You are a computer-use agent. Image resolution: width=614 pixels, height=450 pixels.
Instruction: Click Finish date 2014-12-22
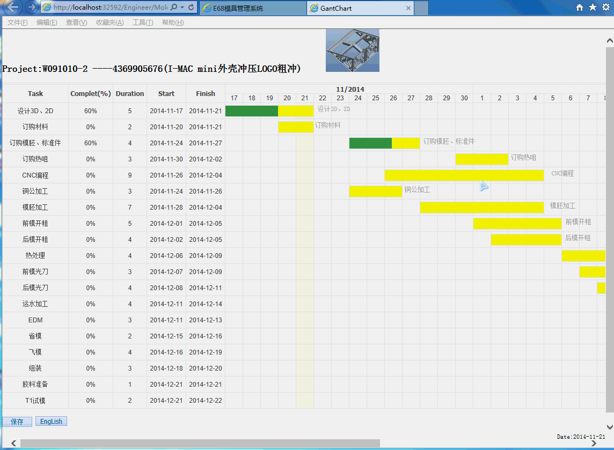coord(205,400)
